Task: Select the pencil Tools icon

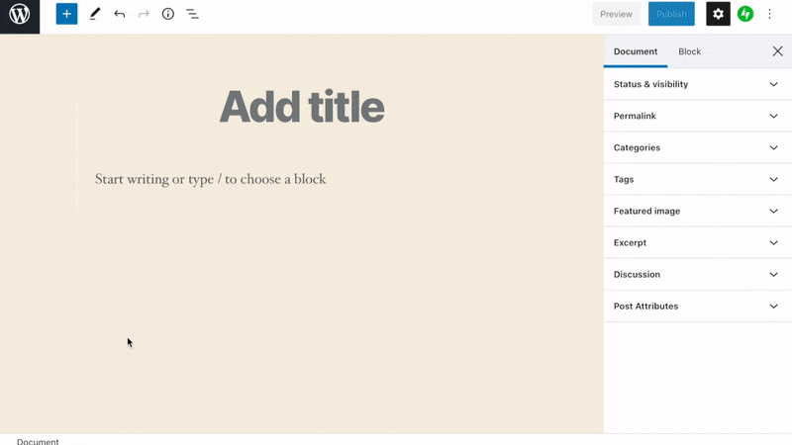Action: coord(94,14)
